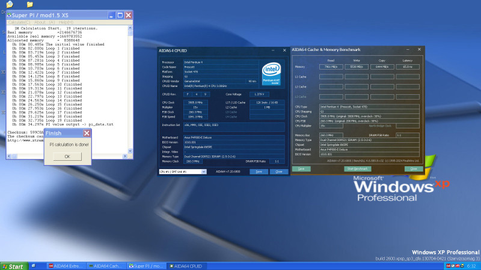The width and height of the screenshot is (481, 270).
Task: Minimize the Cache & Memory Benchmark window
Action: coord(408,50)
